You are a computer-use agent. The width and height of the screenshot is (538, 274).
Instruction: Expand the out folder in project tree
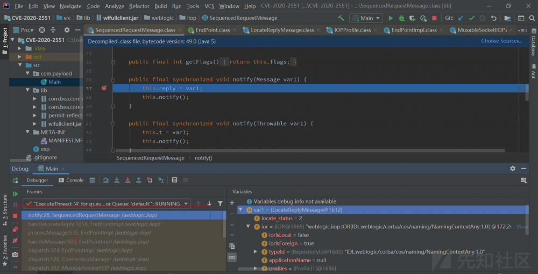(20, 56)
